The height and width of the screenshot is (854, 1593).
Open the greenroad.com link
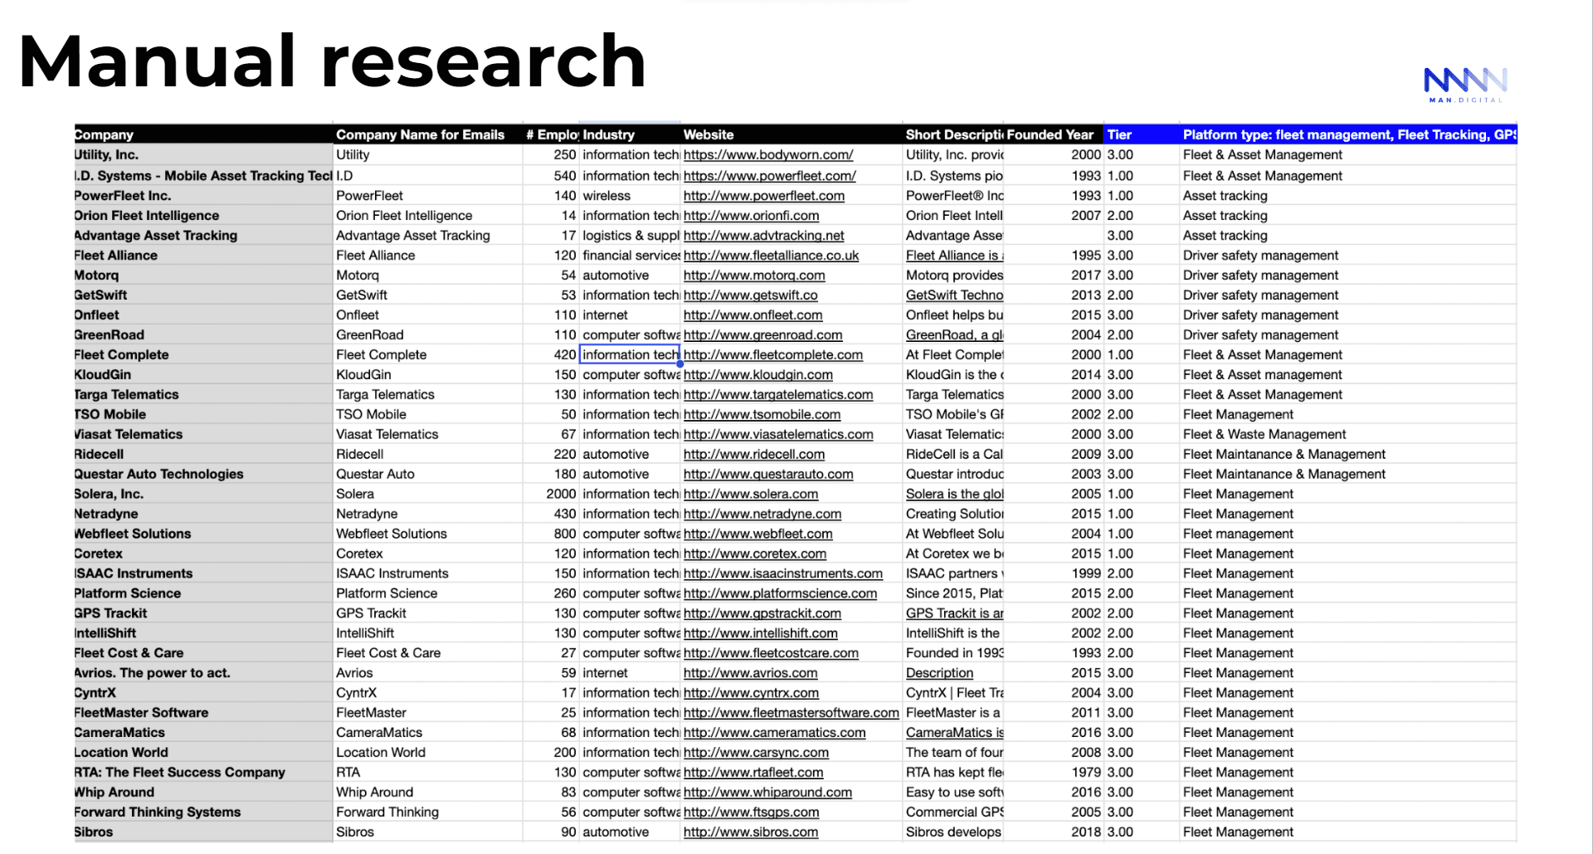pyautogui.click(x=762, y=335)
